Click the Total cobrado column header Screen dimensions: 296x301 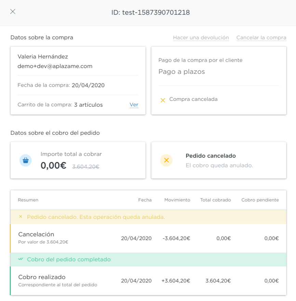pyautogui.click(x=216, y=200)
